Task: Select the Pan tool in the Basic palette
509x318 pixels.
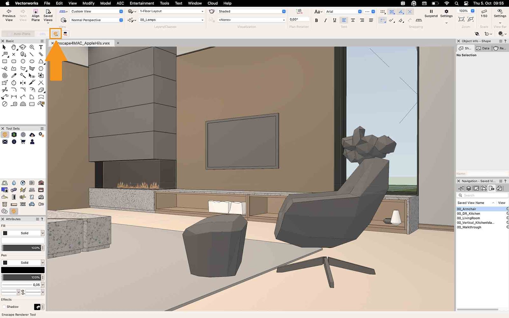Action: pyautogui.click(x=13, y=47)
